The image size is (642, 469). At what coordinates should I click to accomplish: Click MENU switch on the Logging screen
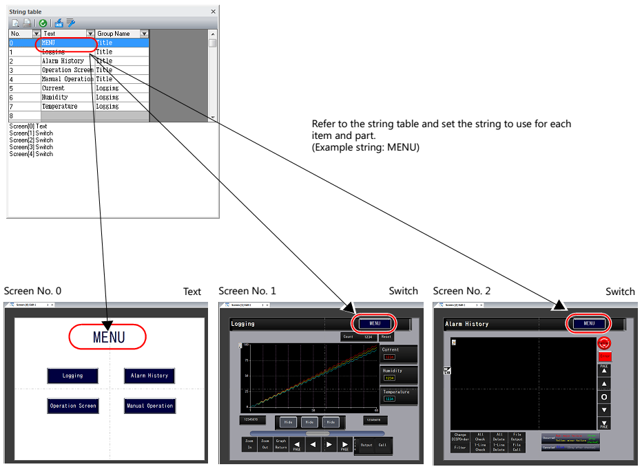(x=375, y=323)
